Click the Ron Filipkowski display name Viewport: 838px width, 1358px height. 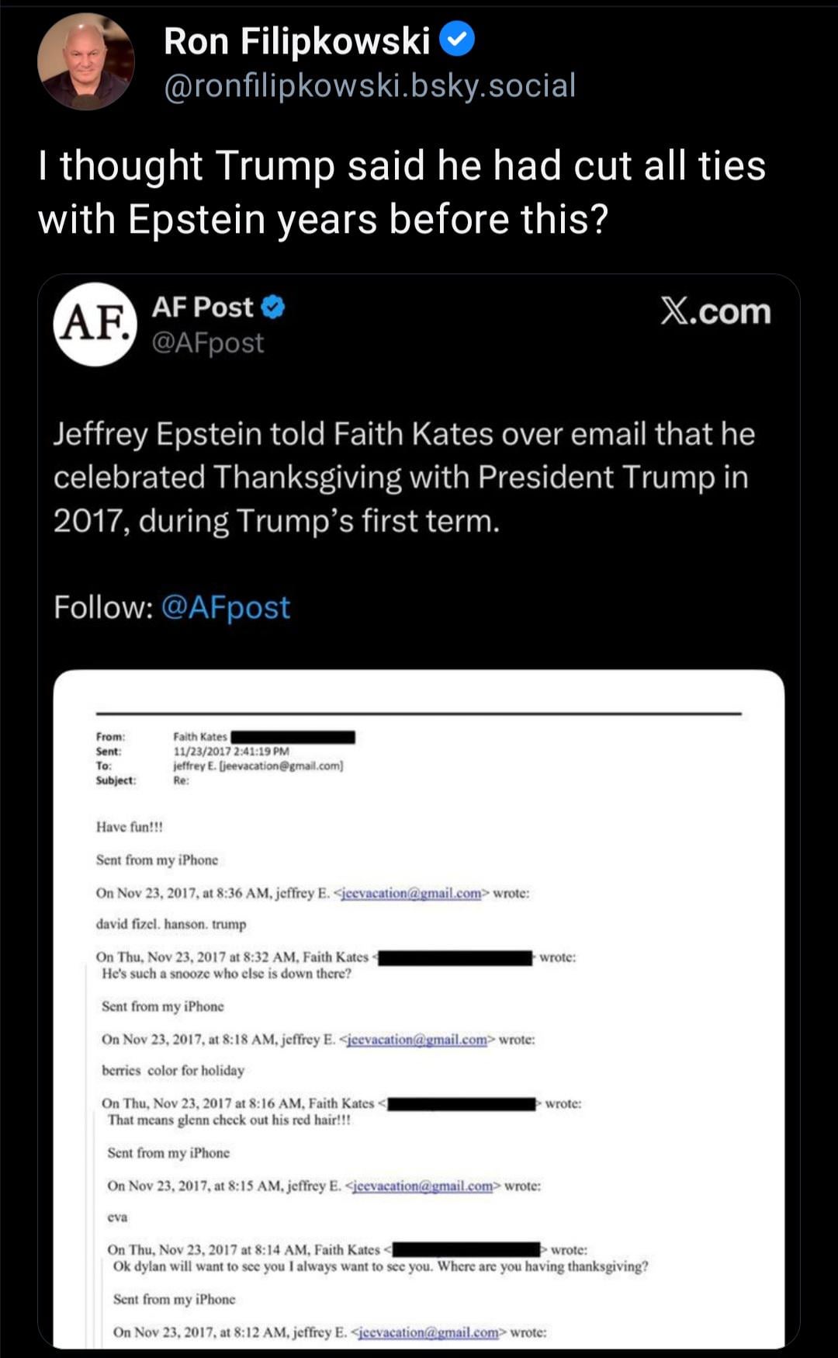(x=296, y=41)
